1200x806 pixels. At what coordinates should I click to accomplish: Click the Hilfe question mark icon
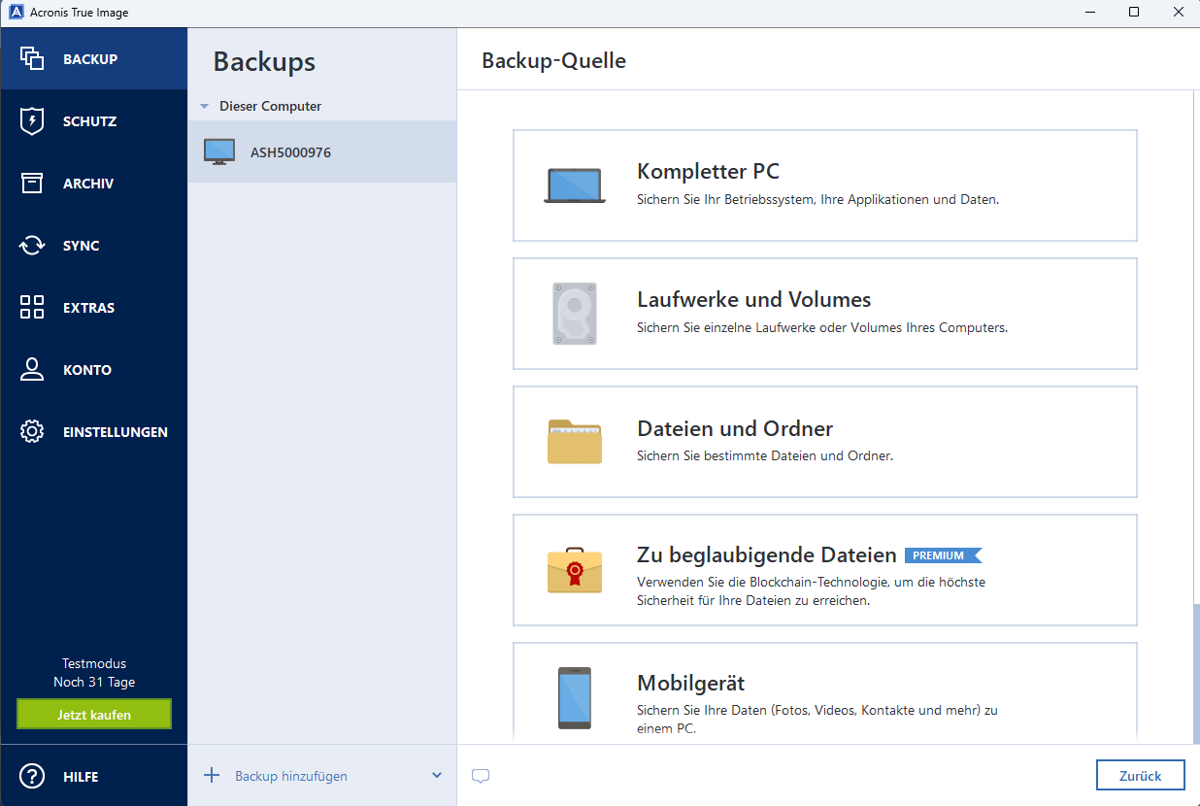click(31, 776)
